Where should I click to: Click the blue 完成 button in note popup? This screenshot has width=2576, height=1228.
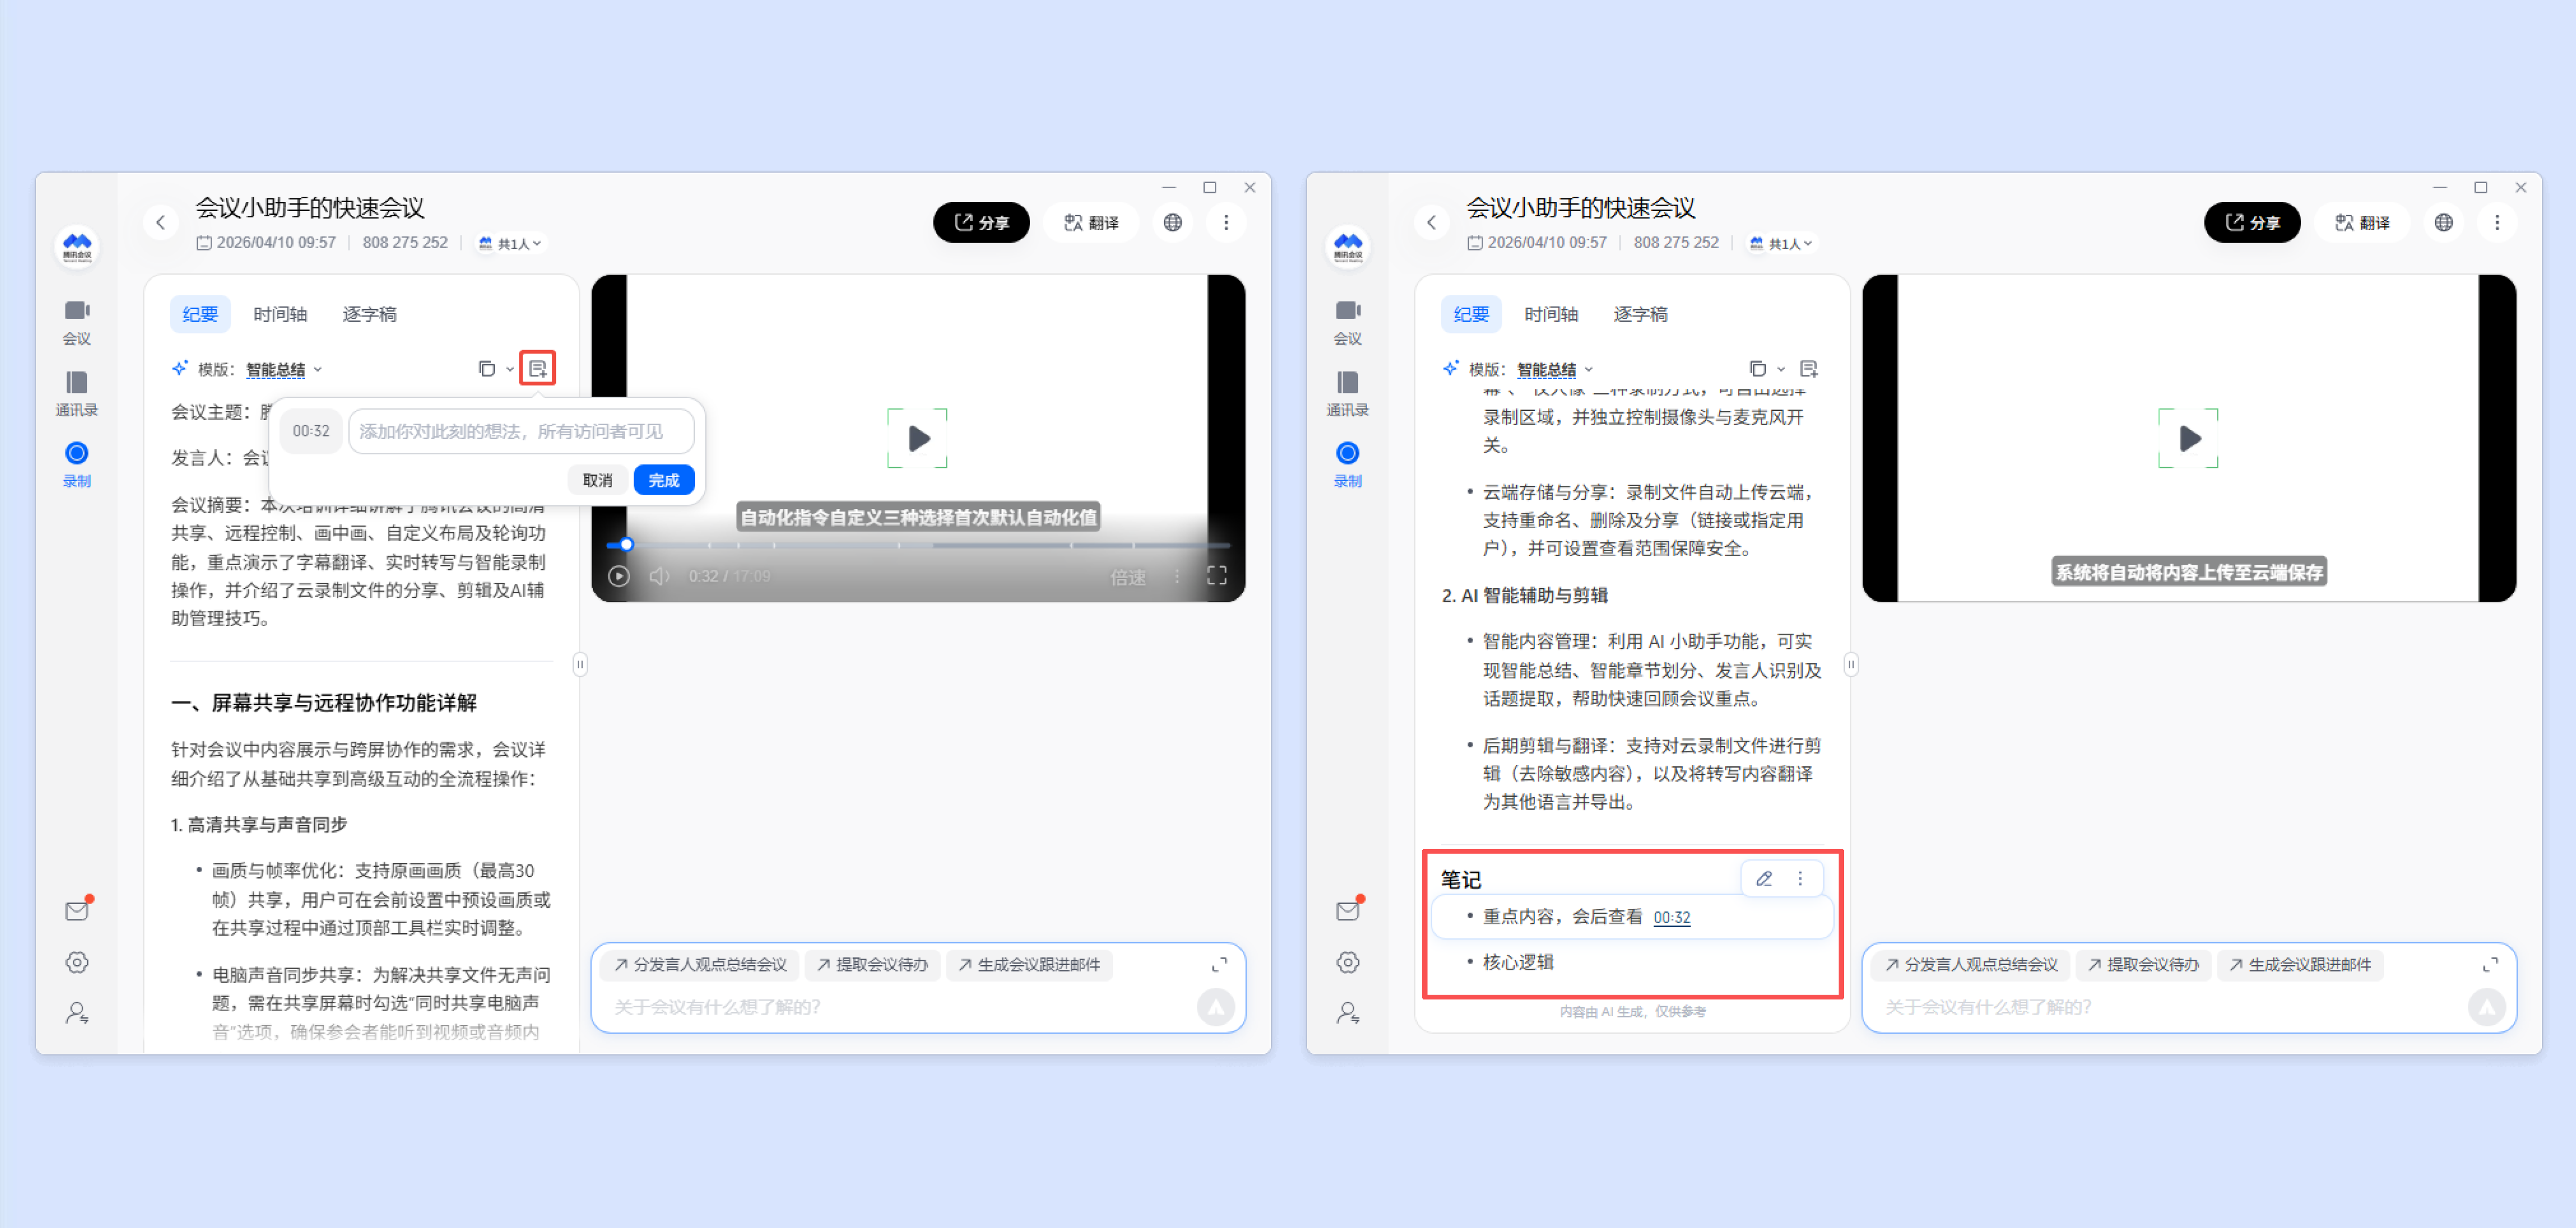click(663, 480)
